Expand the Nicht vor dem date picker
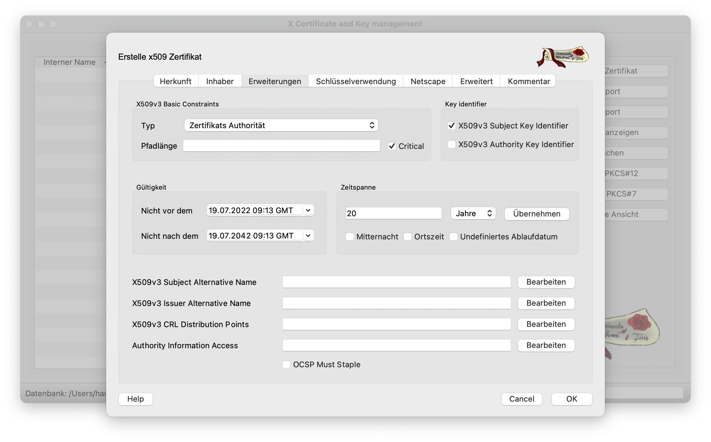 (307, 210)
